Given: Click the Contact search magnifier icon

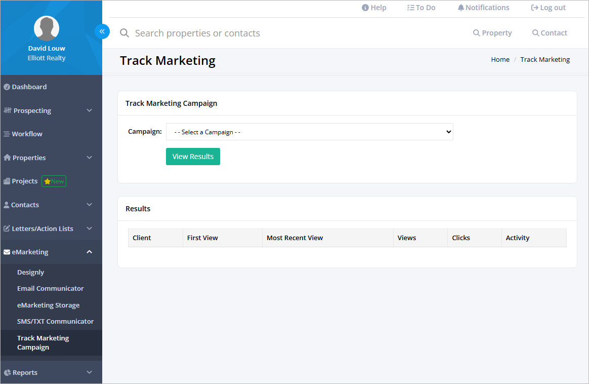Looking at the screenshot, I should (536, 33).
